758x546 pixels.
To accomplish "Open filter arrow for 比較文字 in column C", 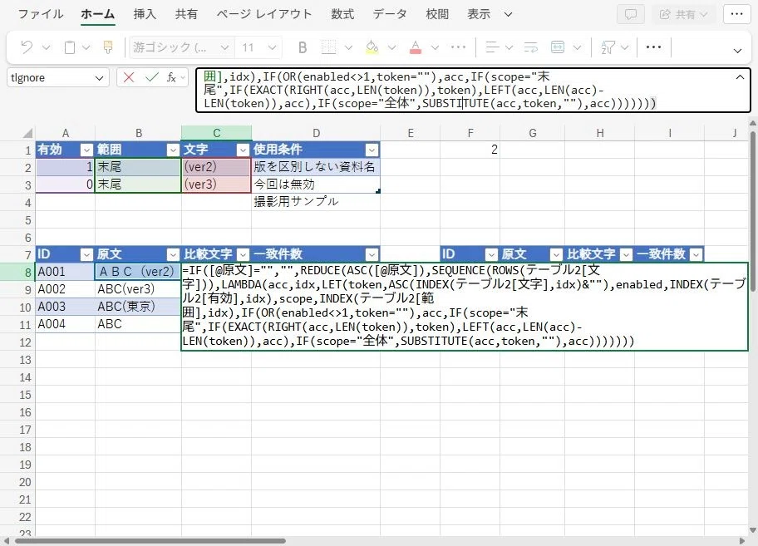I will [x=243, y=254].
